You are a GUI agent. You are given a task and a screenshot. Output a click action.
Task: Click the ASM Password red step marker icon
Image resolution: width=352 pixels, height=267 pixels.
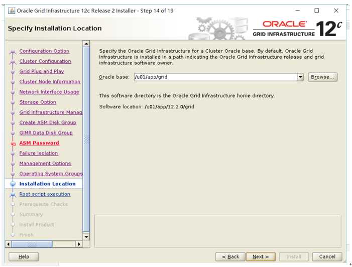pyautogui.click(x=13, y=144)
